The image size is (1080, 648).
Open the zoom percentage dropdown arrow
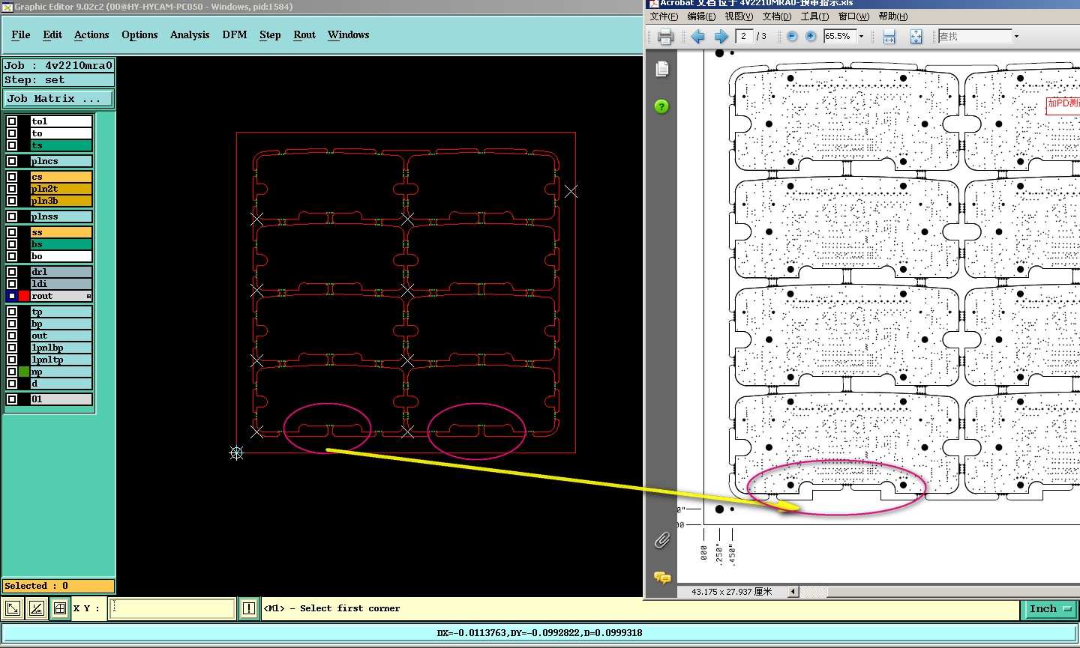tap(861, 37)
